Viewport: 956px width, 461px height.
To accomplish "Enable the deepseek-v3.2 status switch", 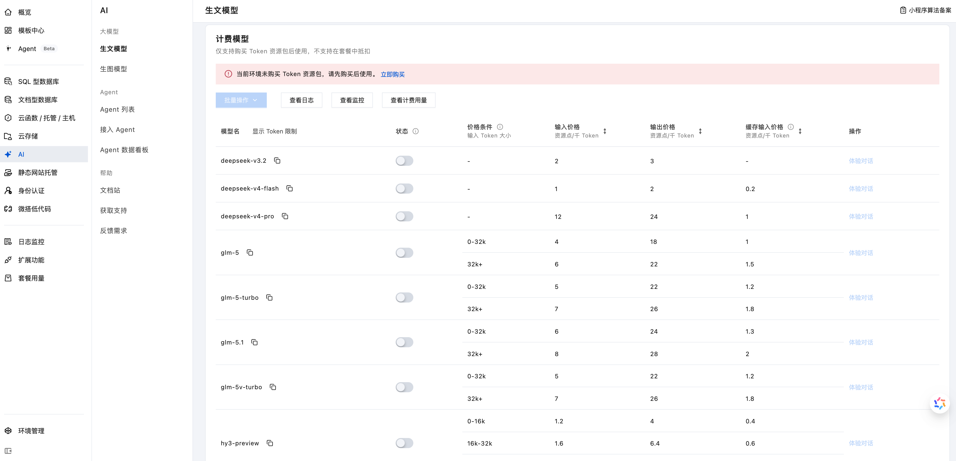I will tap(404, 161).
